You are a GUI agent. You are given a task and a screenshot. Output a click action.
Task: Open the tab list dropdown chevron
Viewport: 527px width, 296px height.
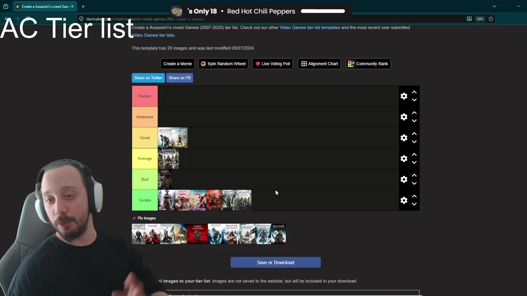[x=494, y=6]
